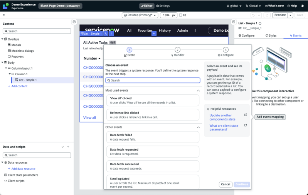Select Popovers in the tree

pyautogui.click(x=17, y=57)
